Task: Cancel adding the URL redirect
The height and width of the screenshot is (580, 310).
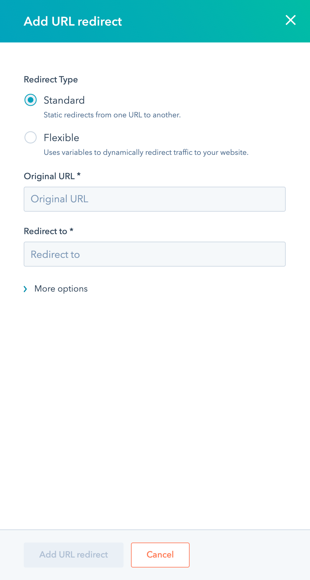Action: pyautogui.click(x=160, y=555)
